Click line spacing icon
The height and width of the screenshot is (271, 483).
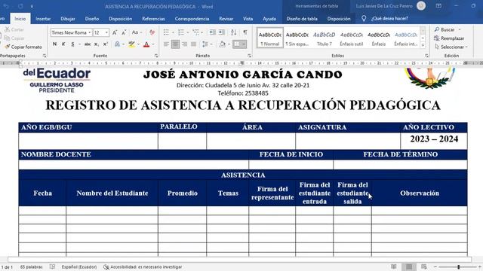205,44
